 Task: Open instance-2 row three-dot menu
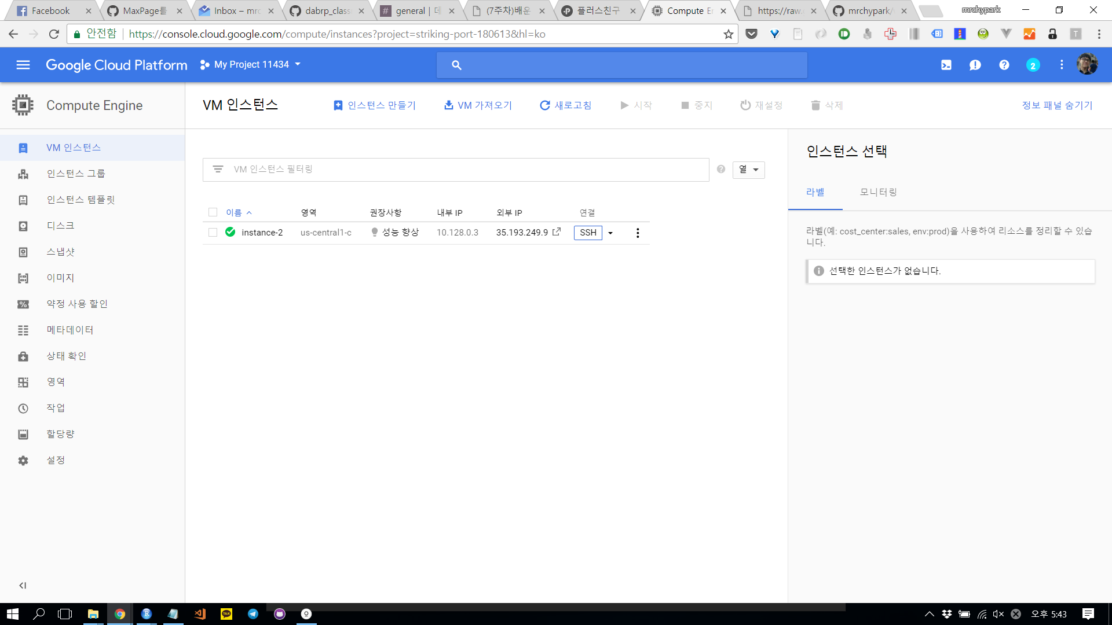pos(638,233)
